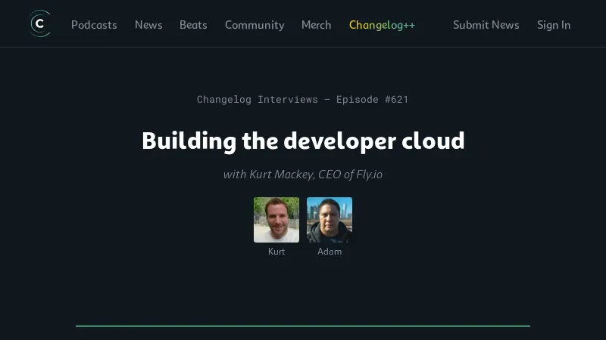Screen dimensions: 606x340
Task: Open Adam's profile photo
Action: tap(330, 220)
